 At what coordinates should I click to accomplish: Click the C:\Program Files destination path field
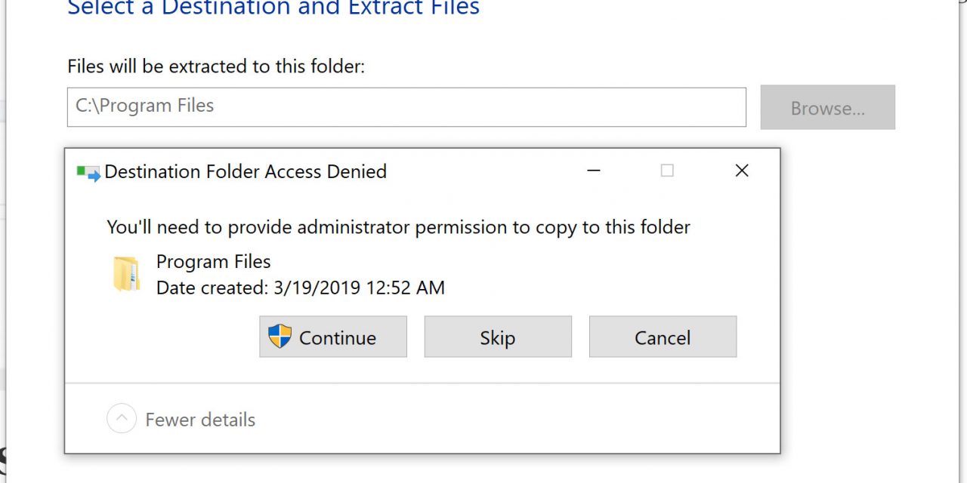tap(406, 106)
